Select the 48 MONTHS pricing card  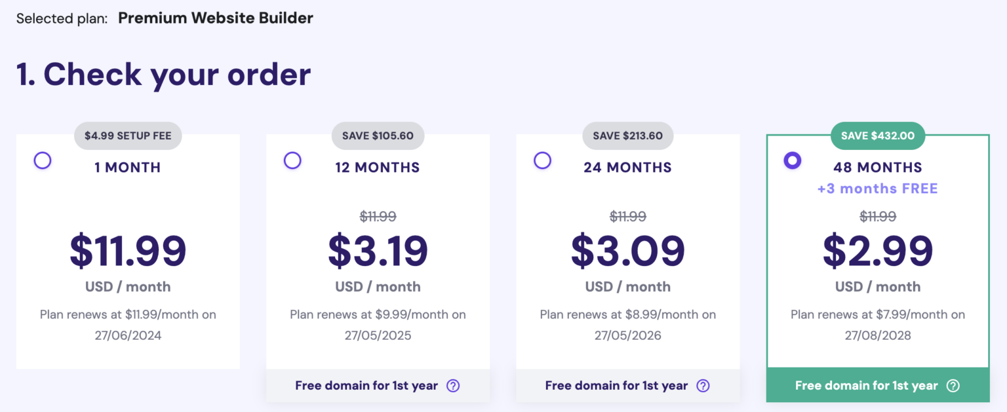pos(877,262)
